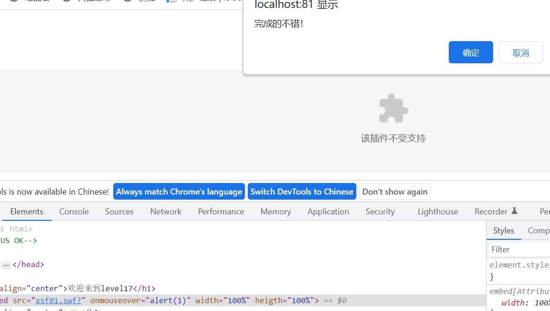
Task: Click the heigth="100%" attribute text
Action: 285,300
